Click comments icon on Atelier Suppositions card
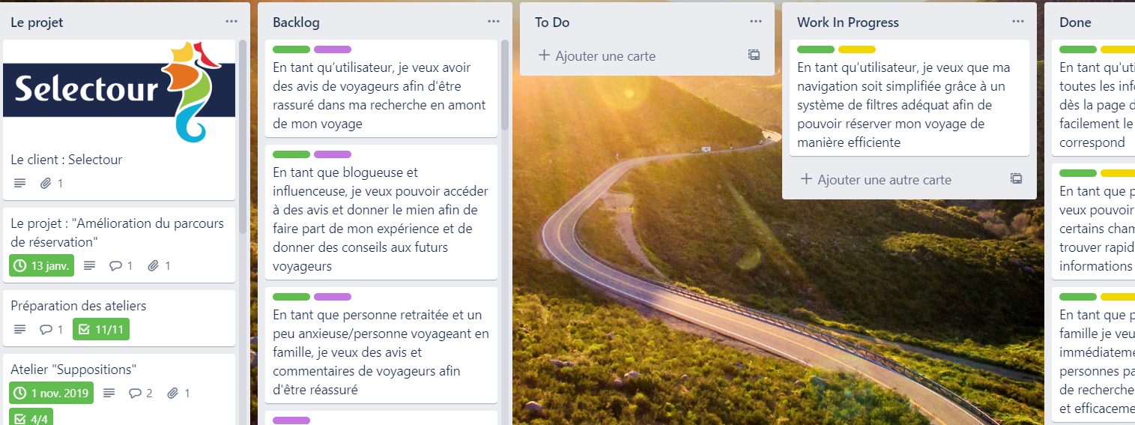Viewport: 1135px width, 425px height. [x=135, y=393]
